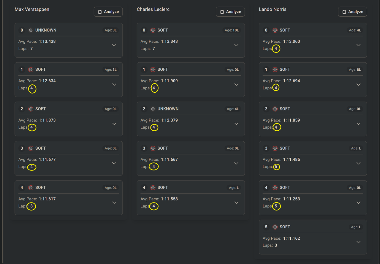Expand Verstappen's stint 1 with pace 1:12.634
This screenshot has height=264, width=380.
coord(114,84)
